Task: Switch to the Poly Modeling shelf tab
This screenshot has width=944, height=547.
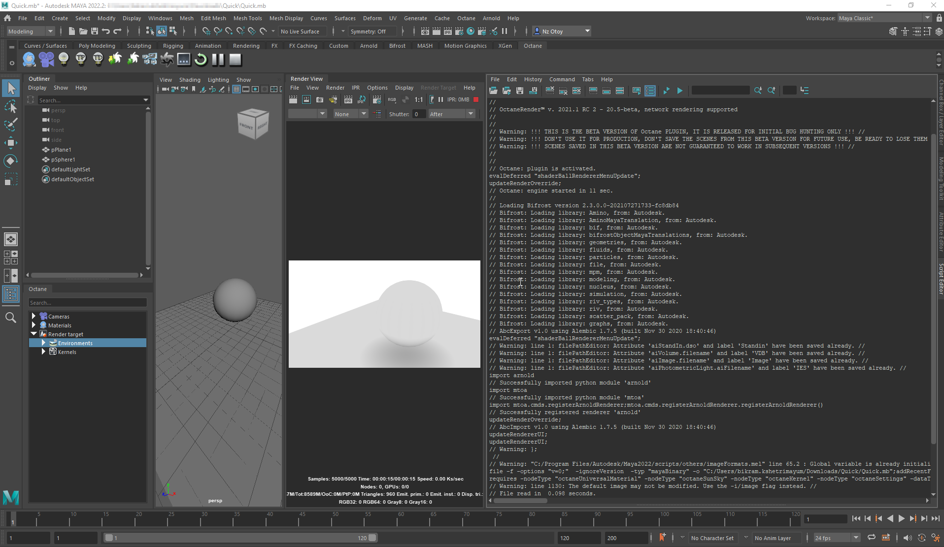Action: pos(97,46)
